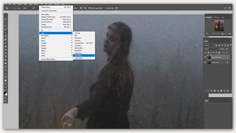The image size is (236, 133).
Task: Click Browse Filters Online
Action: [48, 59]
